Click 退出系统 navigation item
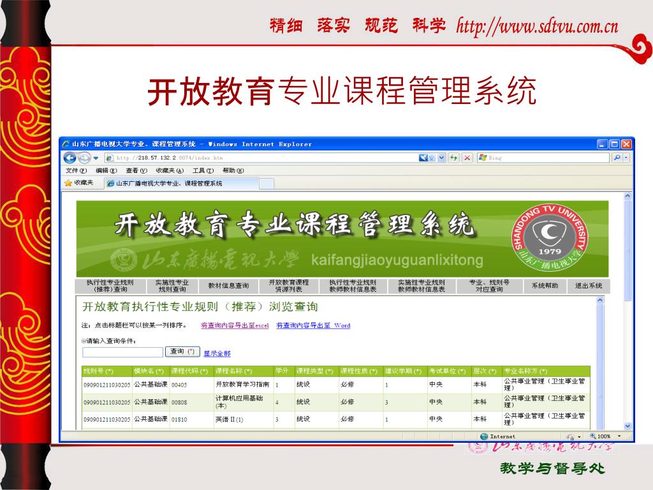This screenshot has width=653, height=490. pos(589,286)
